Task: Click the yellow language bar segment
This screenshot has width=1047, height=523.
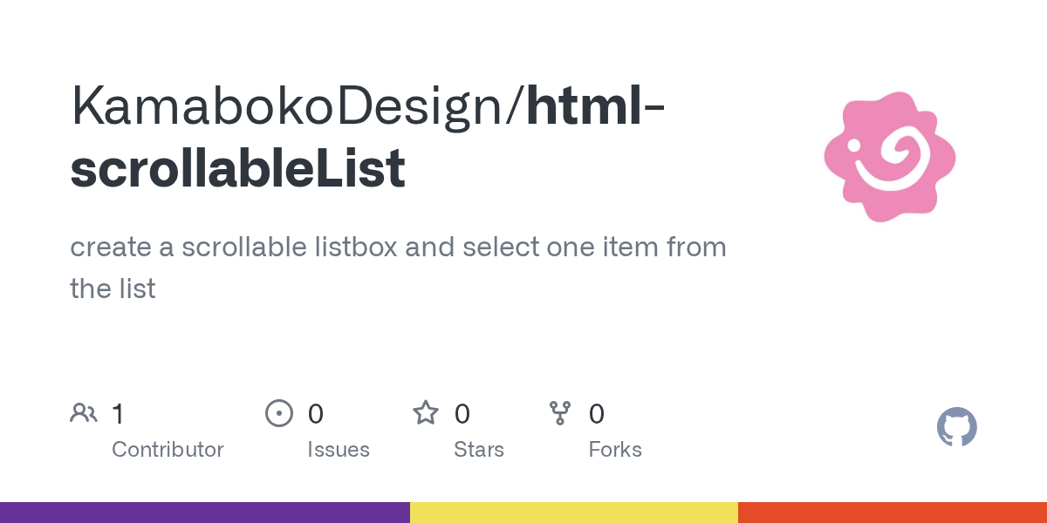Action: click(x=574, y=513)
